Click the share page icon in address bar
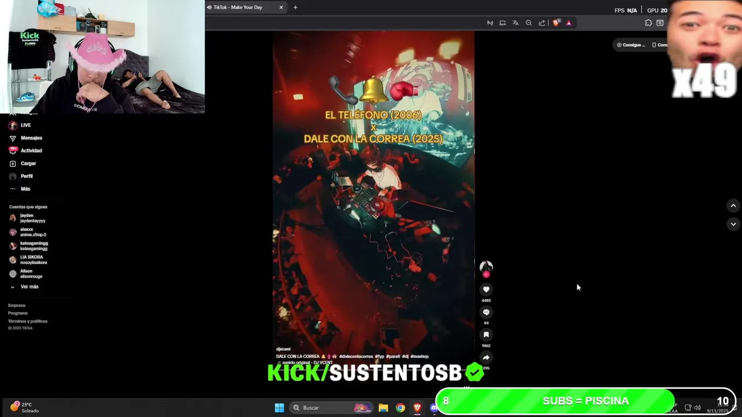The height and width of the screenshot is (417, 742). point(542,23)
